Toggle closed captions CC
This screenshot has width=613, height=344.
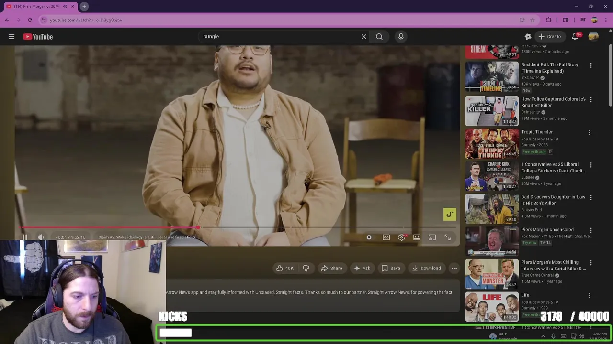tap(386, 237)
